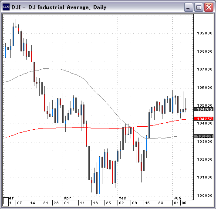Image resolution: width=216 pixels, height=209 pixels.
Task: Click the 100000 price axis label
Action: point(205,196)
